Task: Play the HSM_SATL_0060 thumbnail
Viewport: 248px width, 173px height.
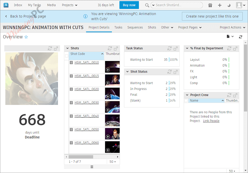Action: pos(108,150)
